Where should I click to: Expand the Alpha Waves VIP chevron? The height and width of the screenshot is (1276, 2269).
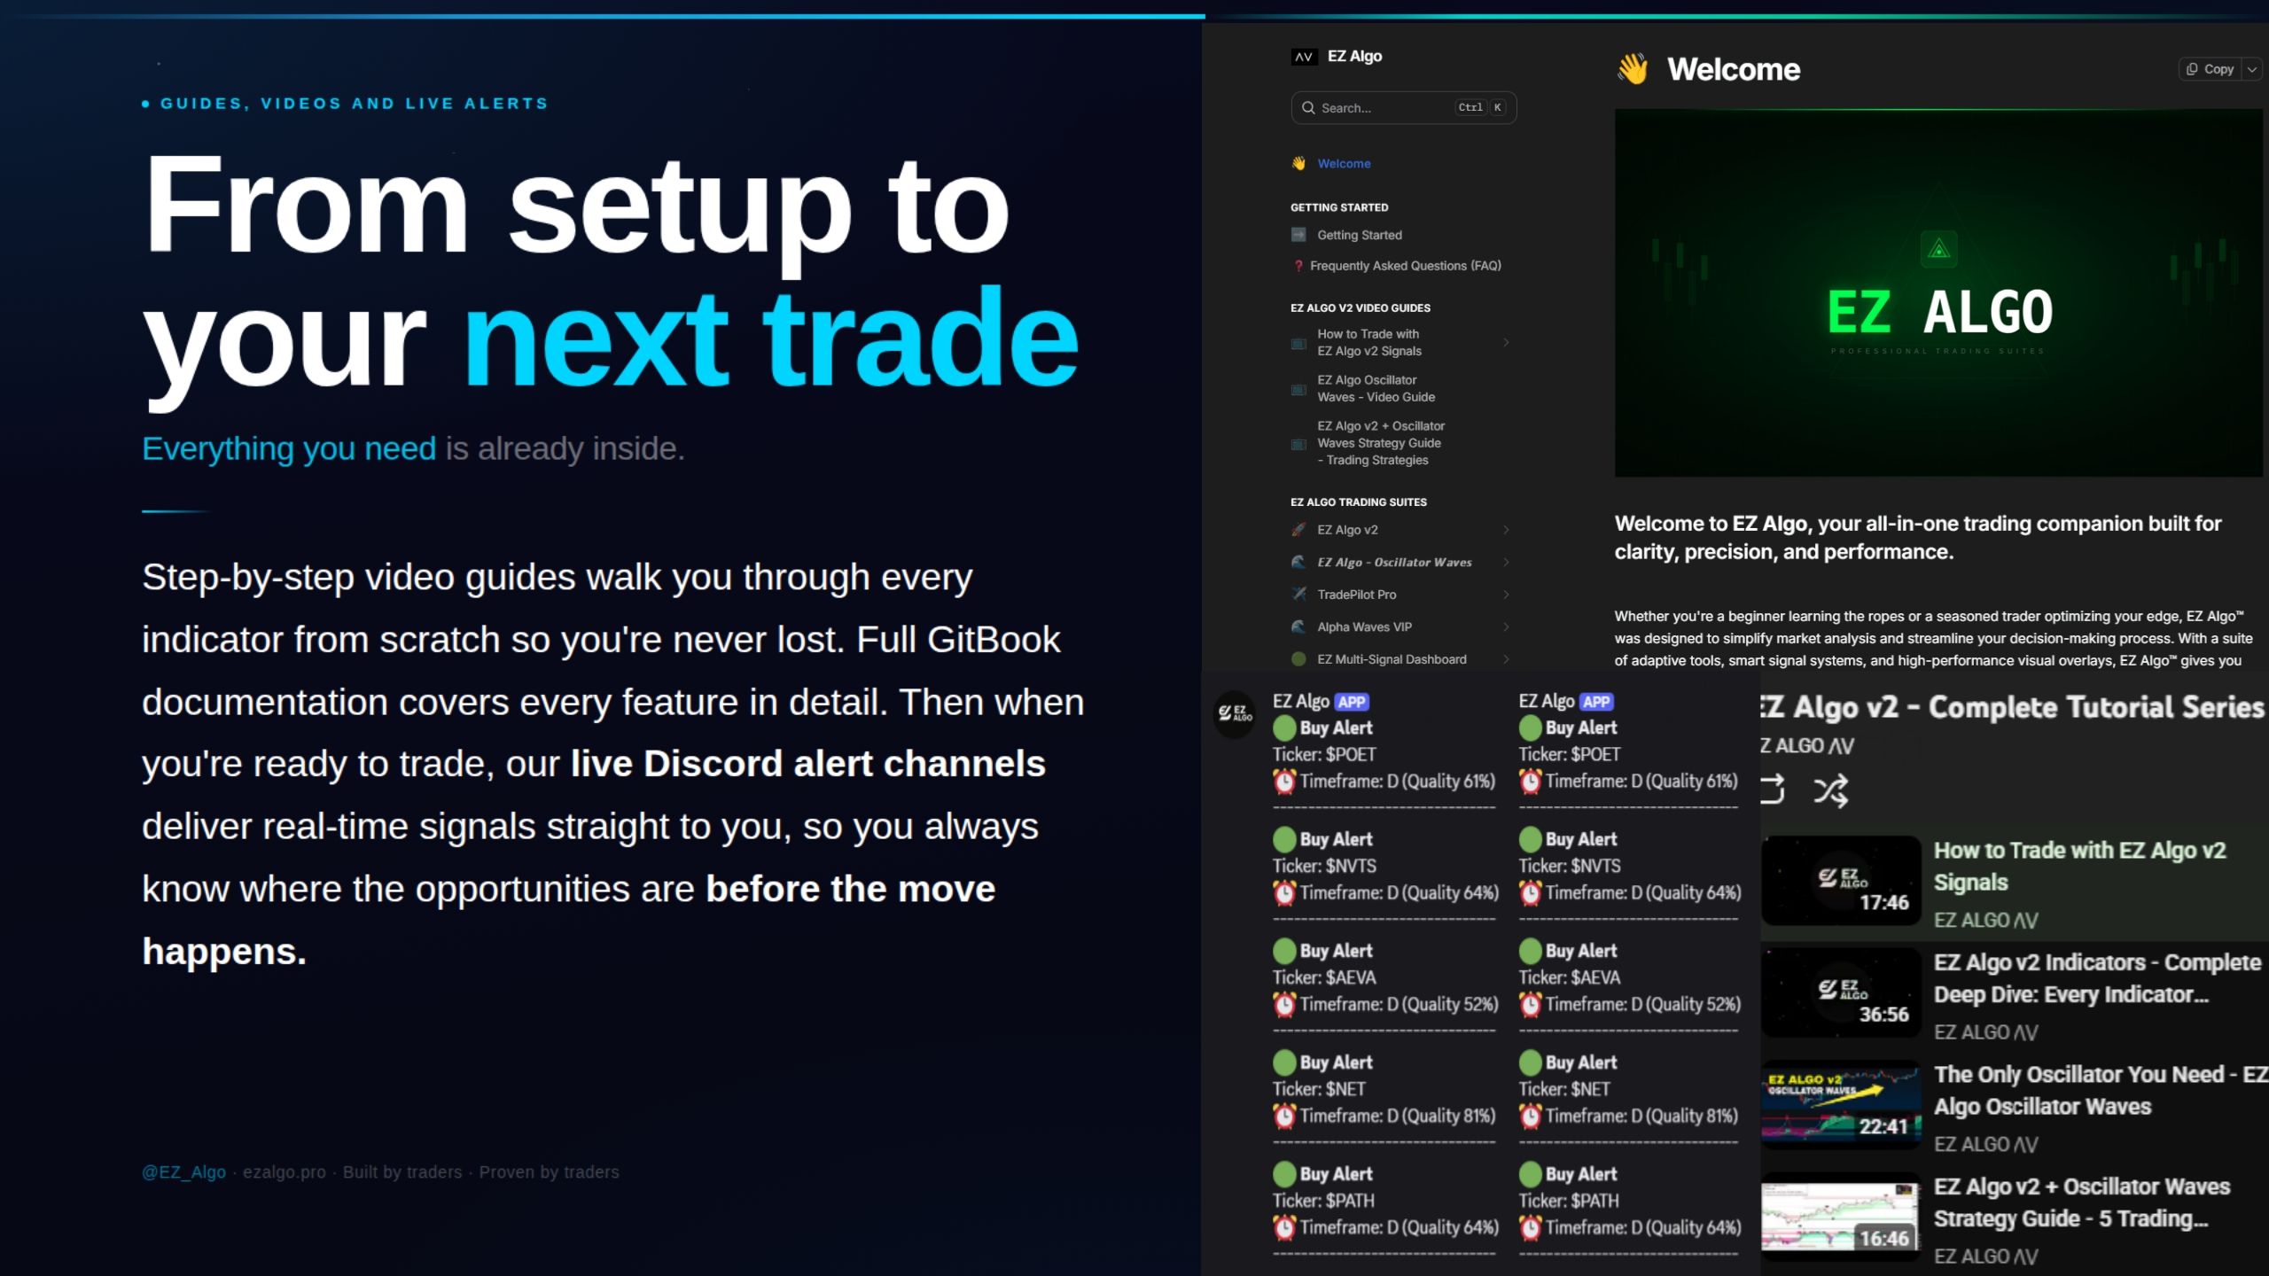coord(1506,626)
